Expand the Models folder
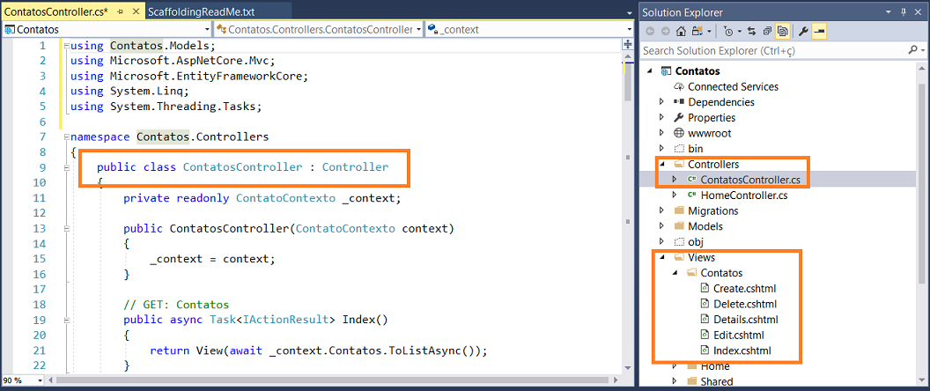 (662, 226)
